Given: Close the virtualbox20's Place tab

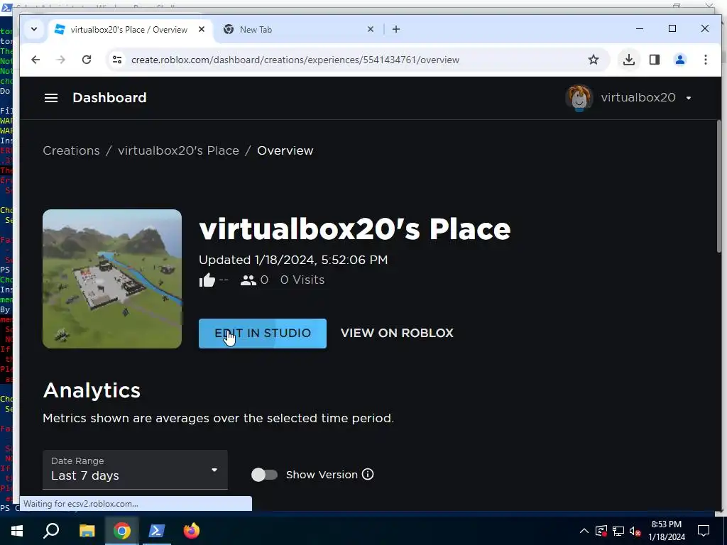Looking at the screenshot, I should point(201,29).
